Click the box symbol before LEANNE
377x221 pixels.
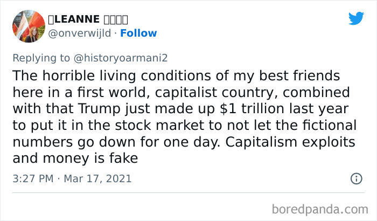(x=51, y=19)
